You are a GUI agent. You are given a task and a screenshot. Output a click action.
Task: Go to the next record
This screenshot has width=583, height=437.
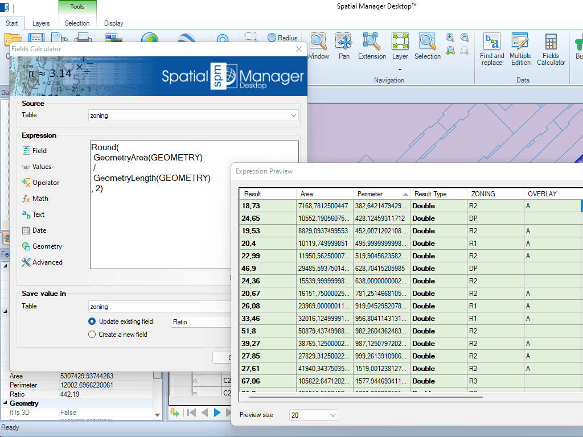coord(217,413)
